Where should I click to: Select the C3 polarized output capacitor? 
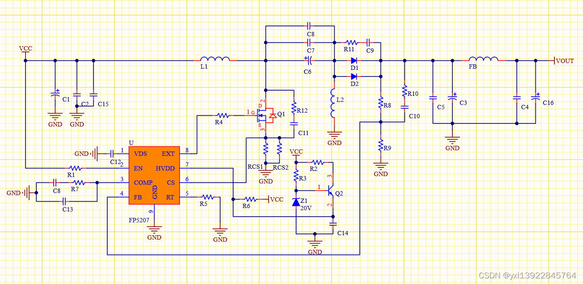(x=452, y=97)
